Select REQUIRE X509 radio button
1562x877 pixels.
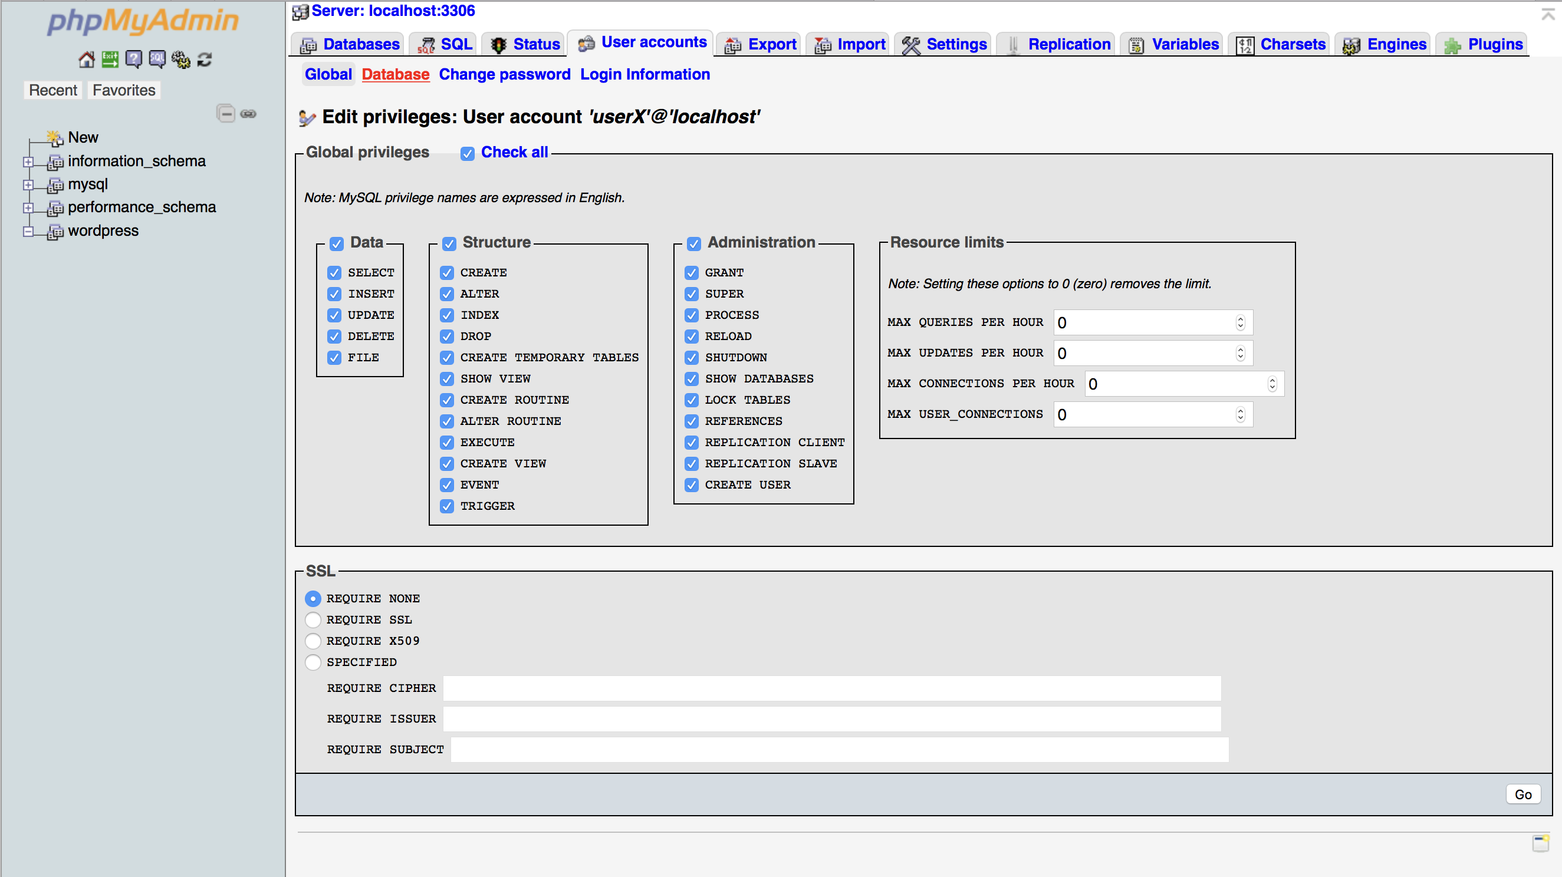313,641
